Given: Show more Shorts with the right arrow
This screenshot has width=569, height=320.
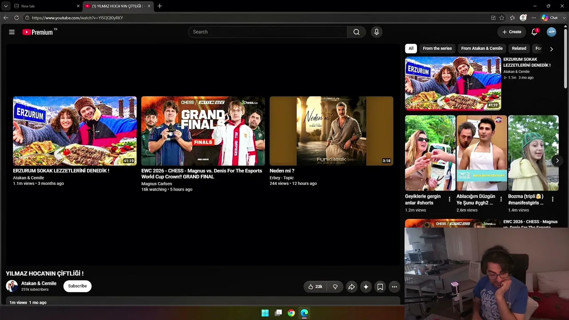Looking at the screenshot, I should (557, 160).
